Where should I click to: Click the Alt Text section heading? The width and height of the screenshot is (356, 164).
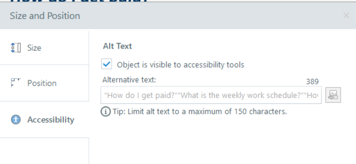(117, 46)
